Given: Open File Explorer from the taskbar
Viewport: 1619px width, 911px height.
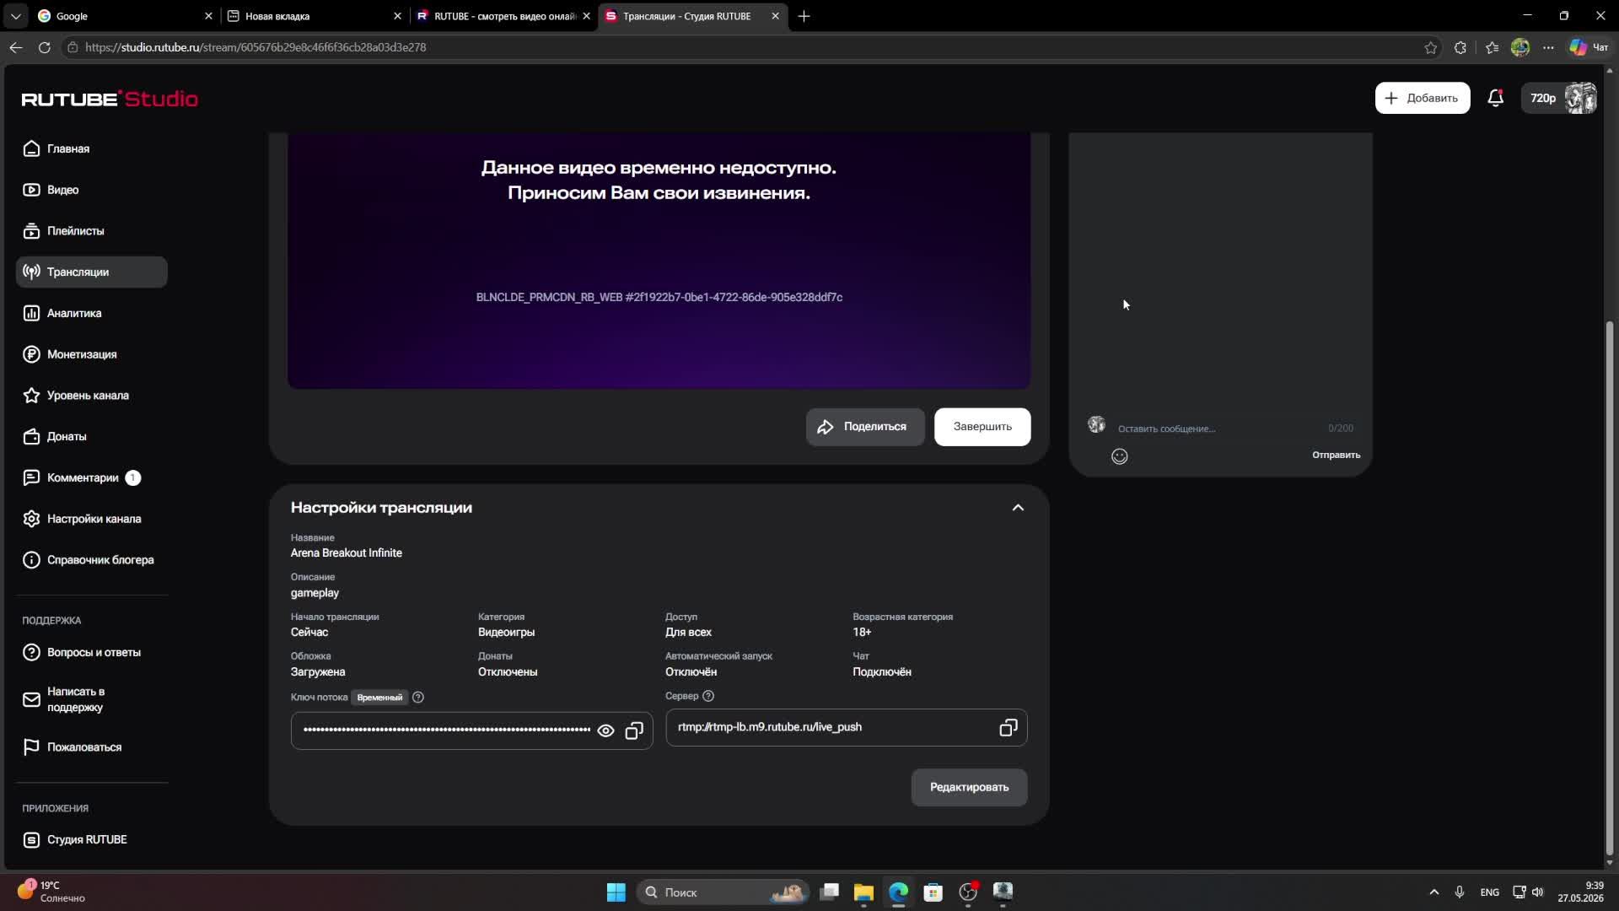Looking at the screenshot, I should pos(863,892).
